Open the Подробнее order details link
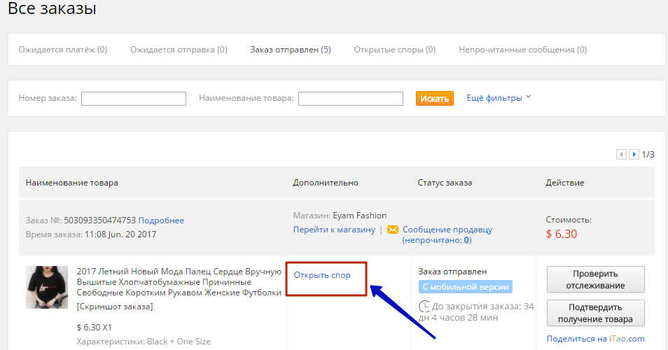The image size is (668, 350). point(161,220)
